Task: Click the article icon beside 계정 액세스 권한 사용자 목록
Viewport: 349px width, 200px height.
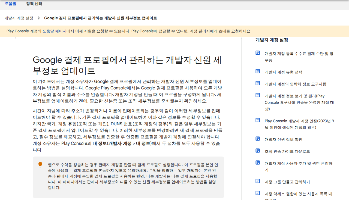Action: pos(258,193)
